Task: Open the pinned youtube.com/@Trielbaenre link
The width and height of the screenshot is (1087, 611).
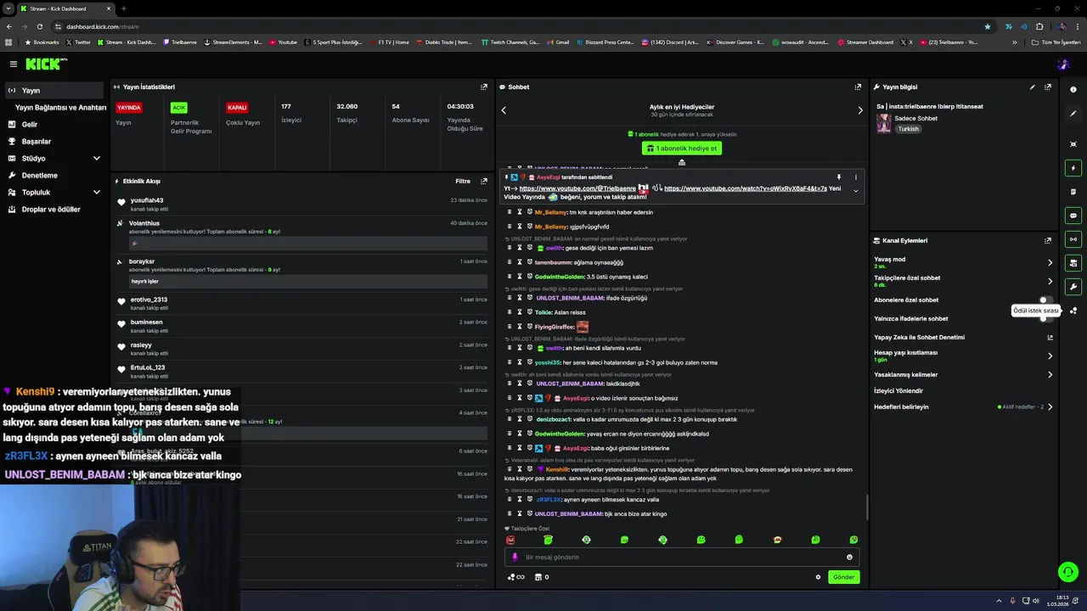Action: 577,188
